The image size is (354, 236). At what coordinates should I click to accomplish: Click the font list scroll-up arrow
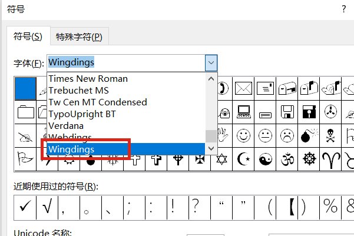[x=211, y=79]
